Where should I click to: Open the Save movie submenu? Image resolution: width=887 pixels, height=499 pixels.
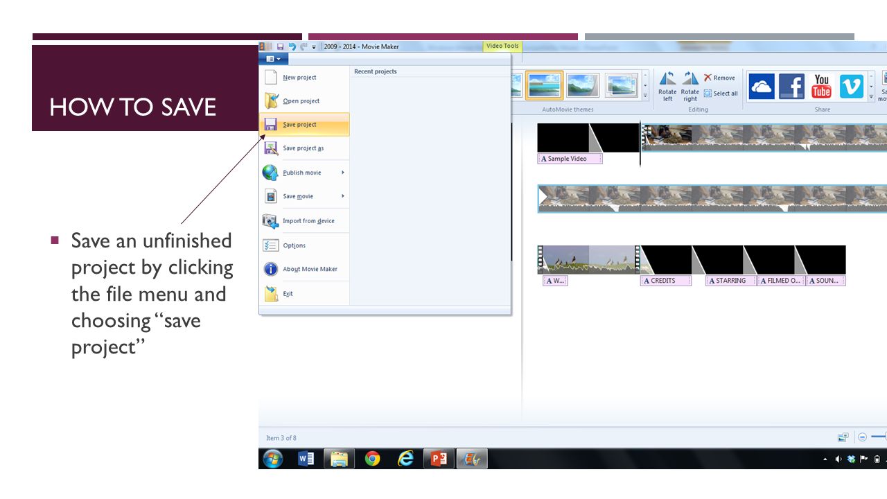304,196
